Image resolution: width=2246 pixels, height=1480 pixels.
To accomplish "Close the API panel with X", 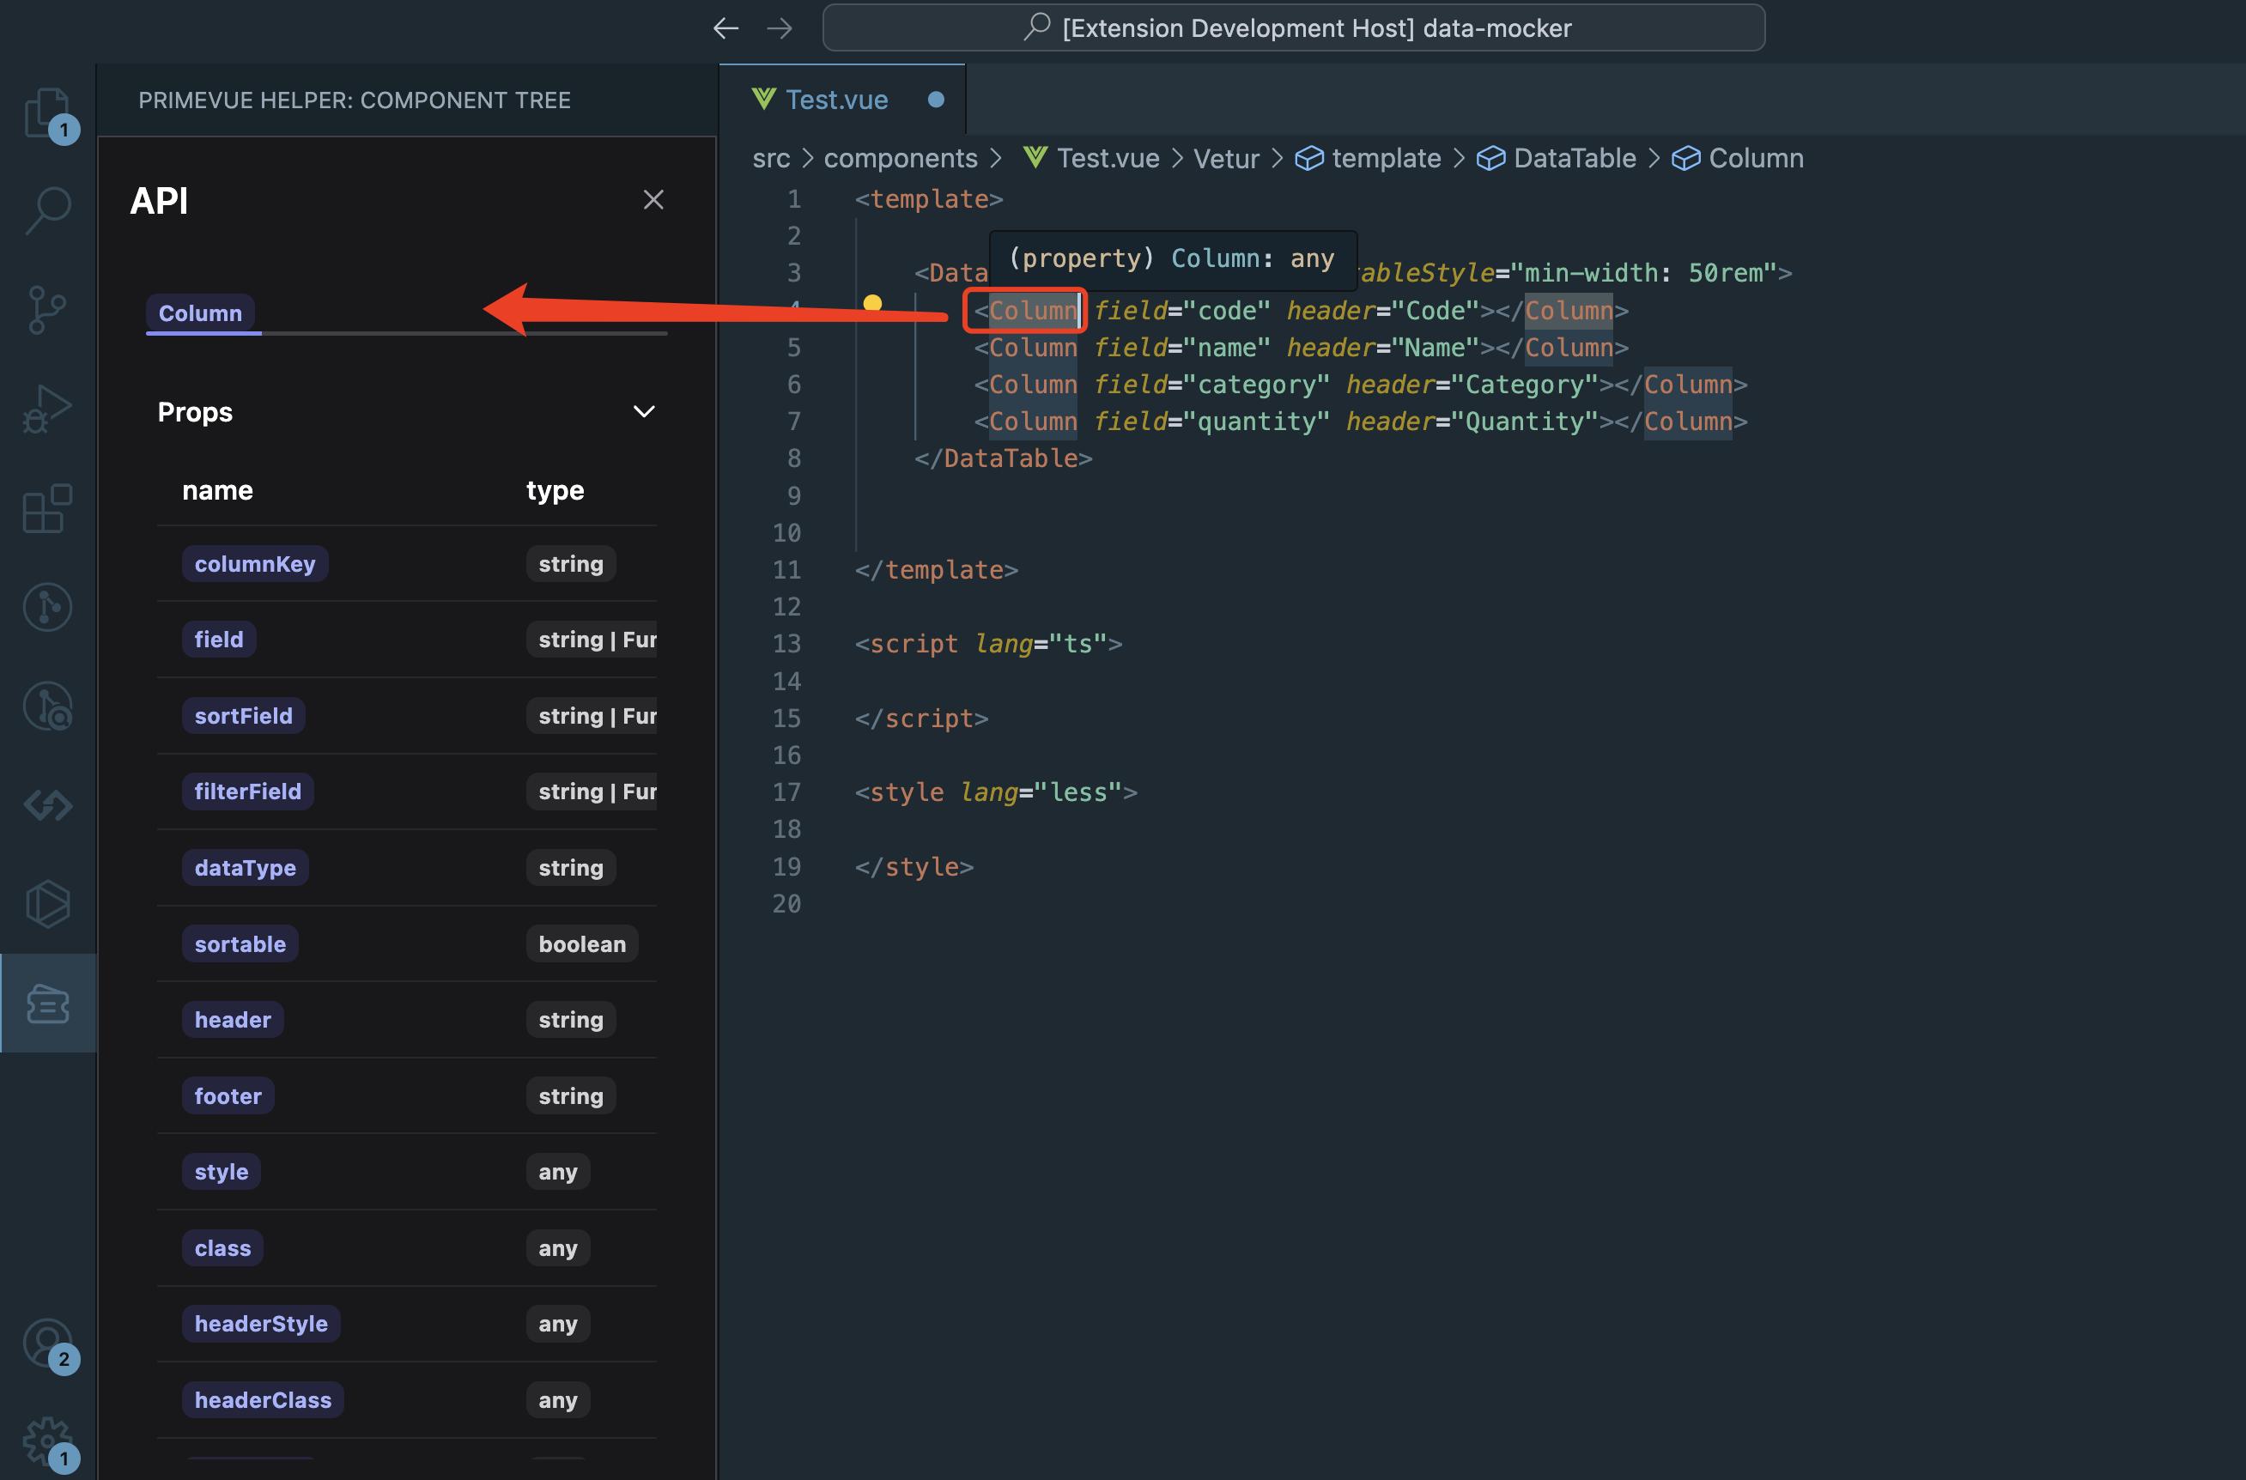I will [x=653, y=200].
